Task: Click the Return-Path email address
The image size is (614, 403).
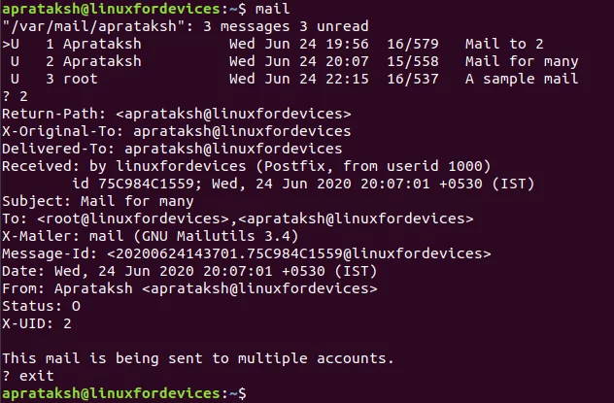Action: pos(233,114)
